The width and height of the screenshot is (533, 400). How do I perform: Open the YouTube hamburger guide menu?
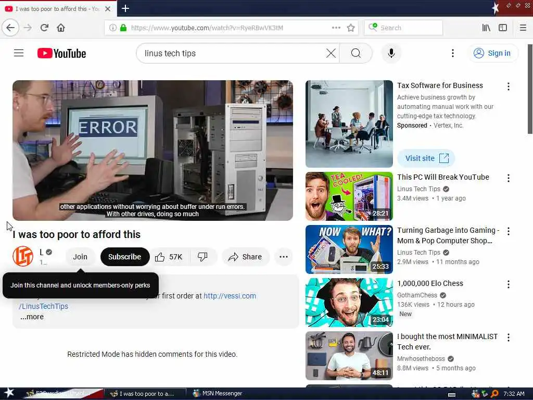click(x=19, y=53)
